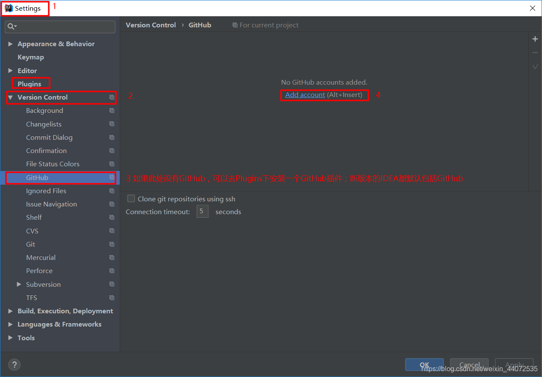542x377 pixels.
Task: Click project-level icon beside File Status Colors
Action: 112,164
